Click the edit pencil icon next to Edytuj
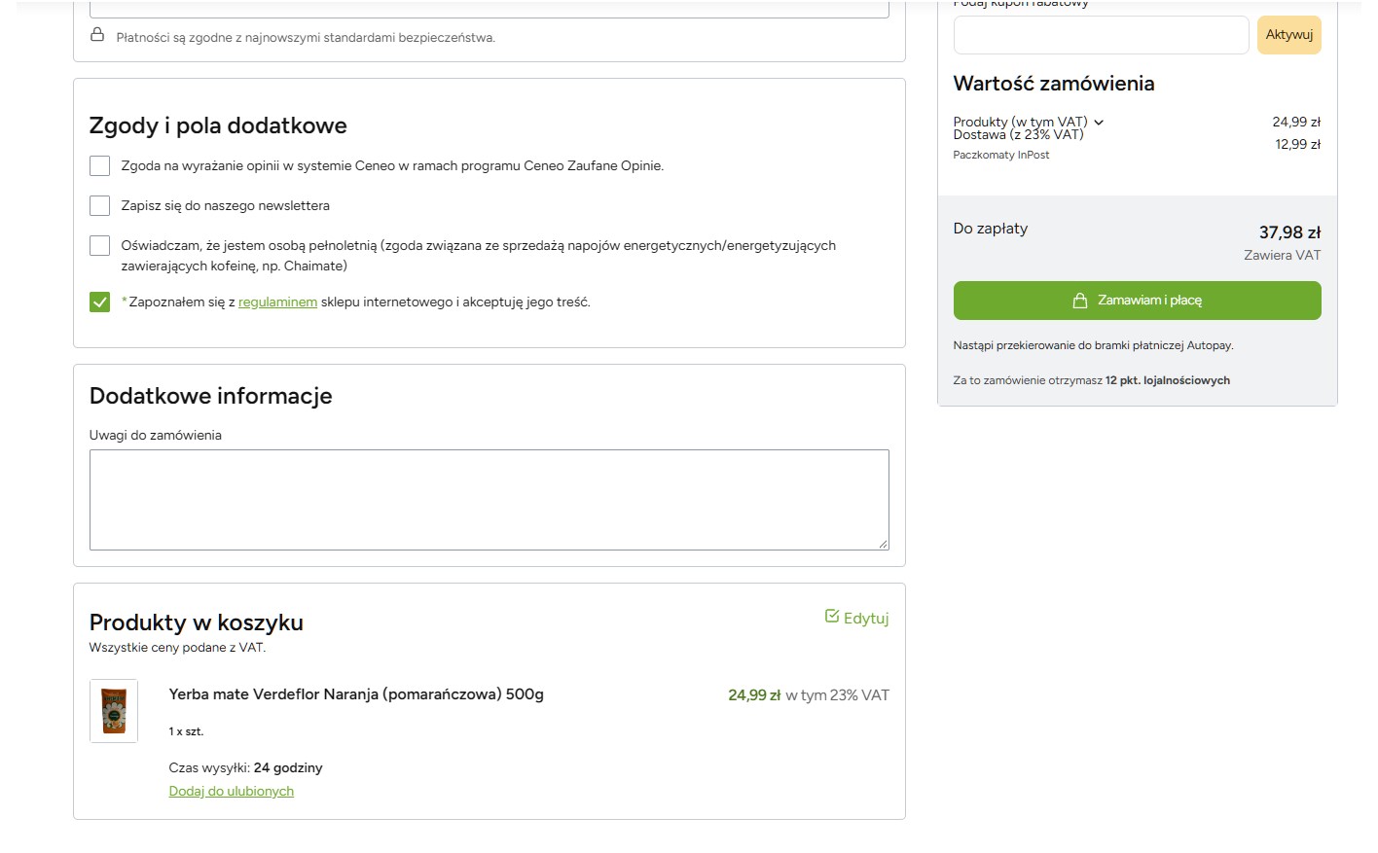 click(832, 616)
